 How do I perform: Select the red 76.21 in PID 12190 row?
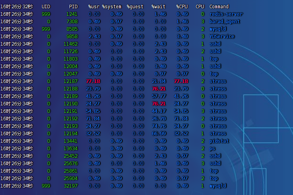pos(159,104)
